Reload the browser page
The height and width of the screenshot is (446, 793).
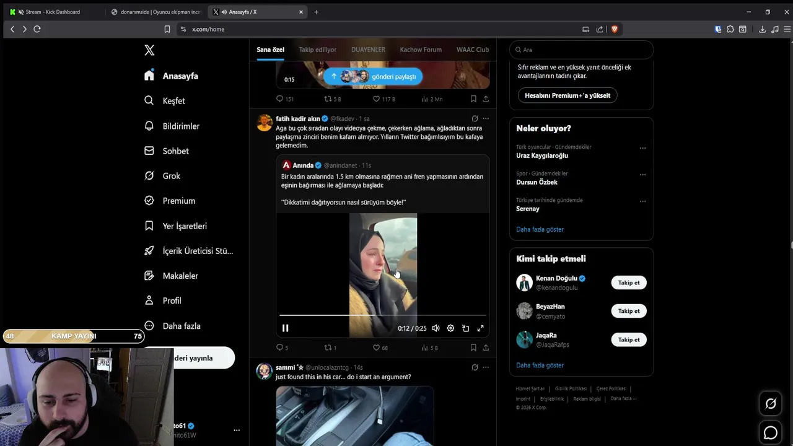37,29
